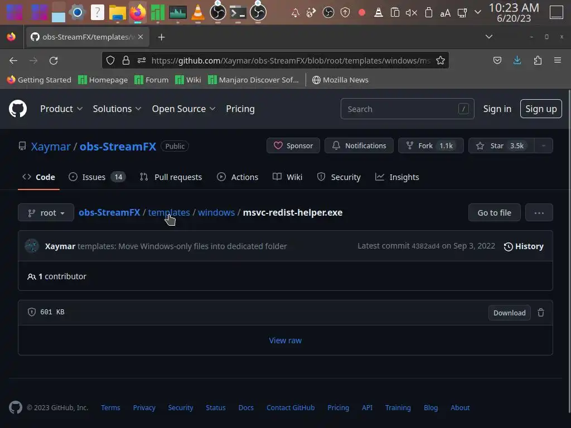
Task: Click the Firefox icon in taskbar
Action: [x=137, y=13]
